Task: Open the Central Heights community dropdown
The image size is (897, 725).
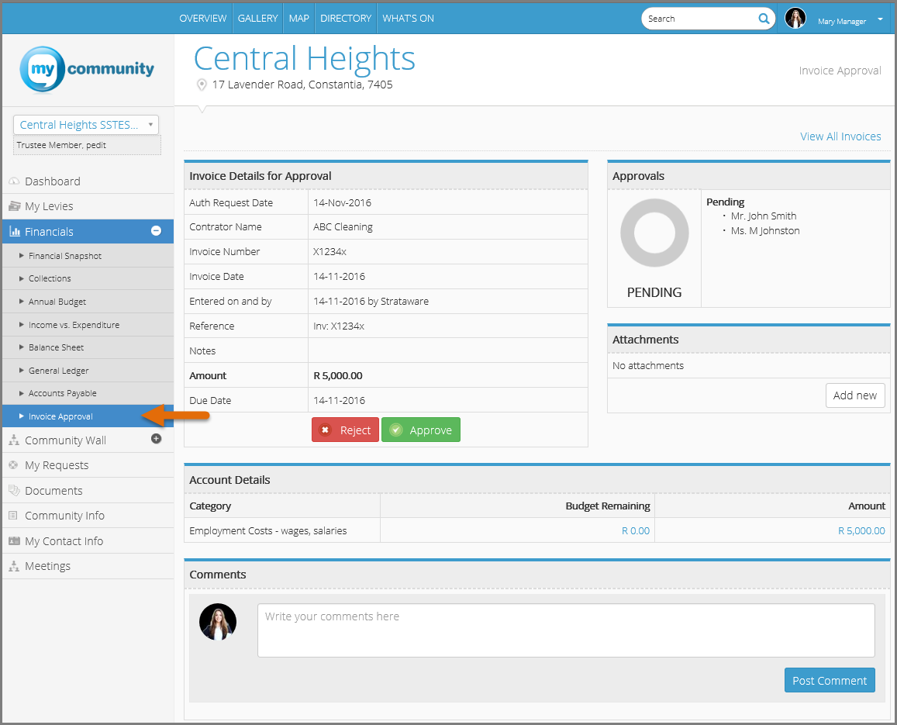Action: [86, 125]
